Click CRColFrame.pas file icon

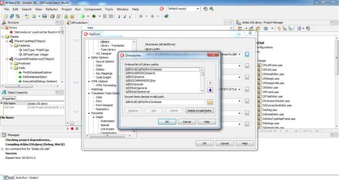[260, 65]
